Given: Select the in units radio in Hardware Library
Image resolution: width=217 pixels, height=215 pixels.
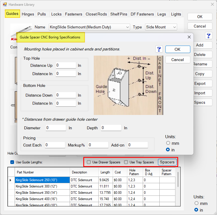Looking at the screenshot, I should pyautogui.click(x=196, y=210).
